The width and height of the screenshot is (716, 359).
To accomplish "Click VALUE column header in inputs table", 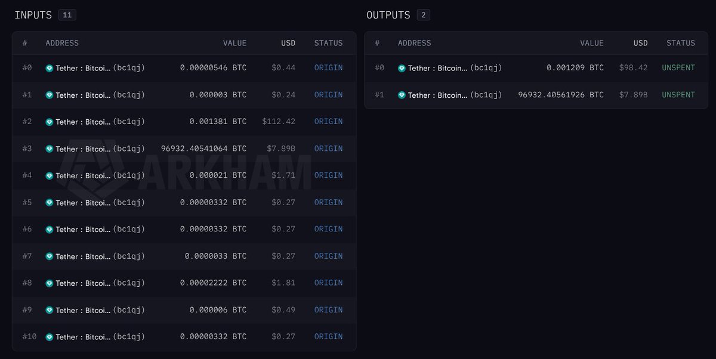I will click(234, 43).
